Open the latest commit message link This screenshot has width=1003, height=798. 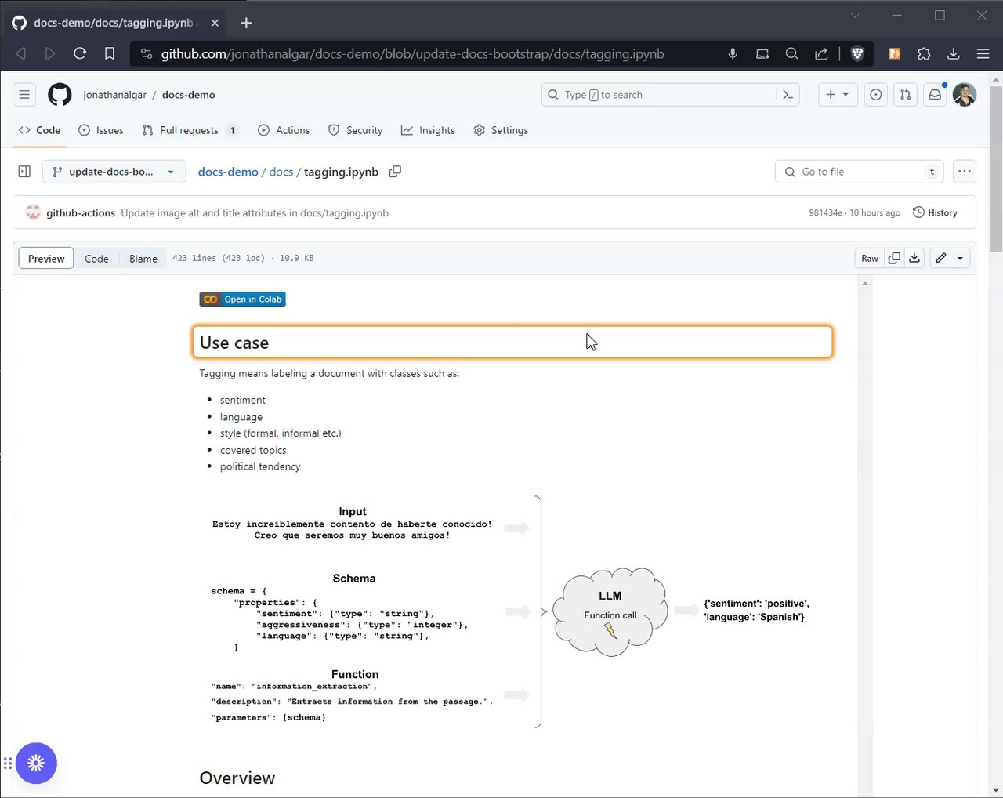click(x=255, y=213)
